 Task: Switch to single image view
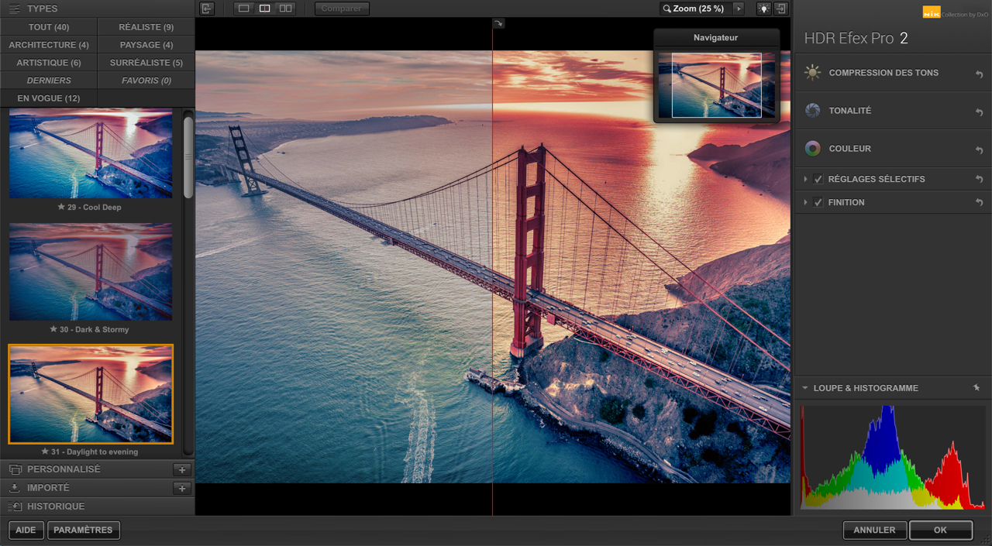(x=244, y=9)
